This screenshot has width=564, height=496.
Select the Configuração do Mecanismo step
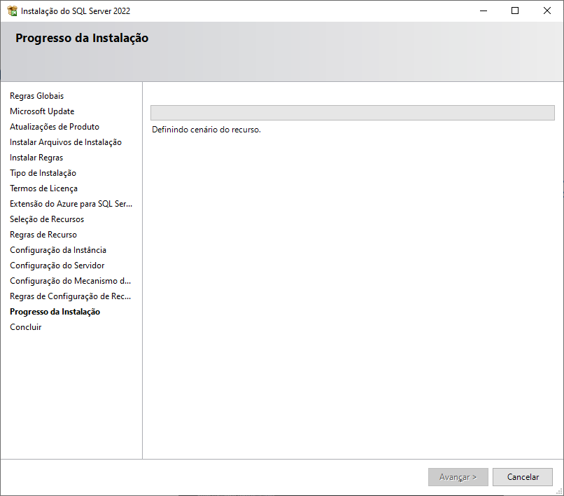pos(70,281)
